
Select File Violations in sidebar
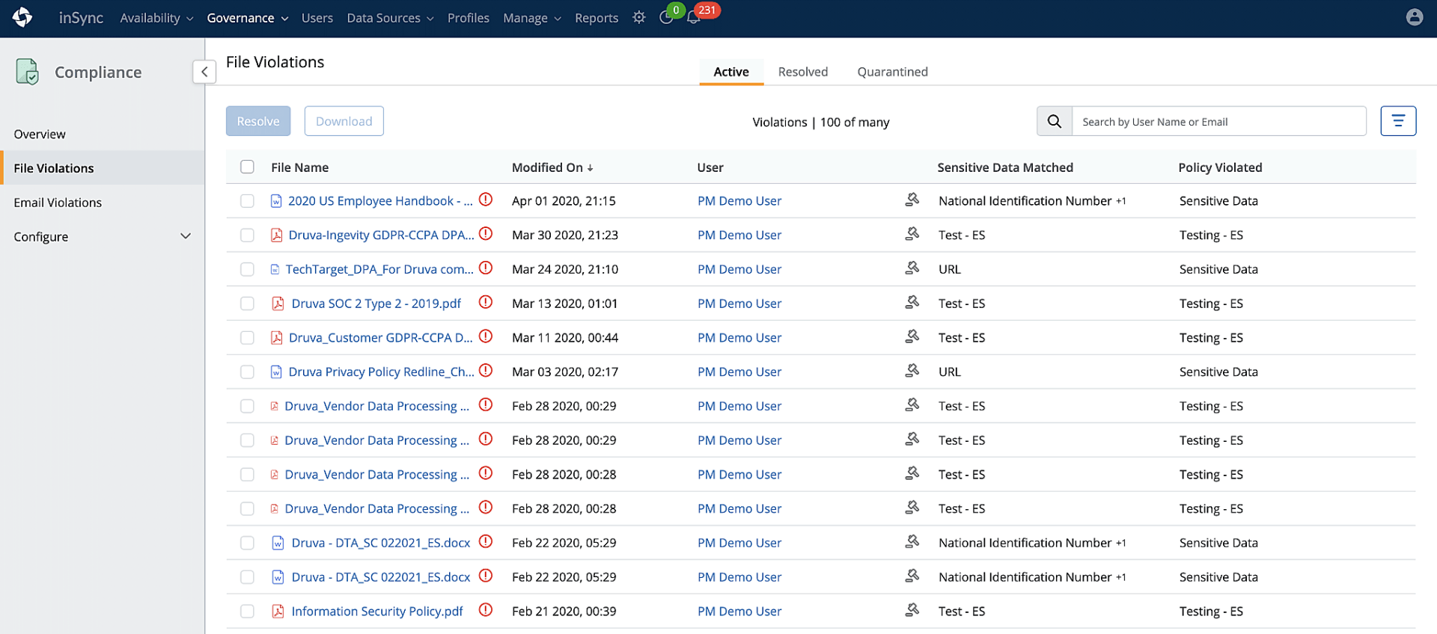coord(102,168)
